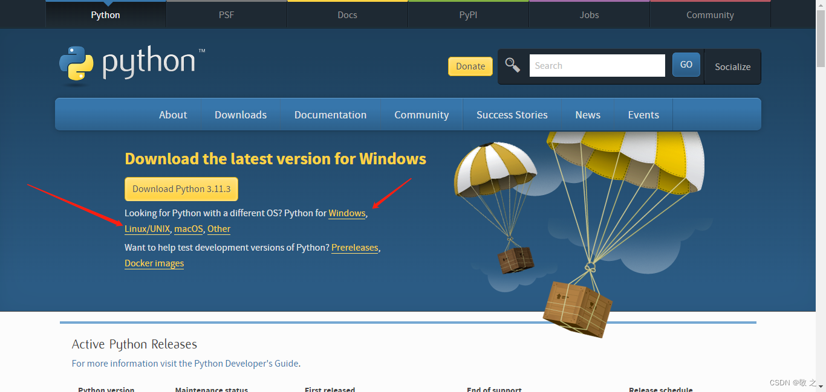Follow the macOS download link
This screenshot has height=392, width=826.
[189, 229]
